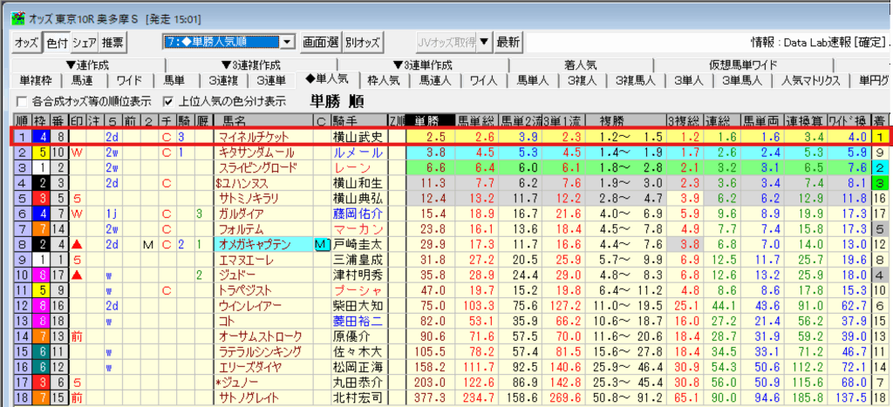Click the M badge beside オメガキャプテン

click(x=320, y=245)
